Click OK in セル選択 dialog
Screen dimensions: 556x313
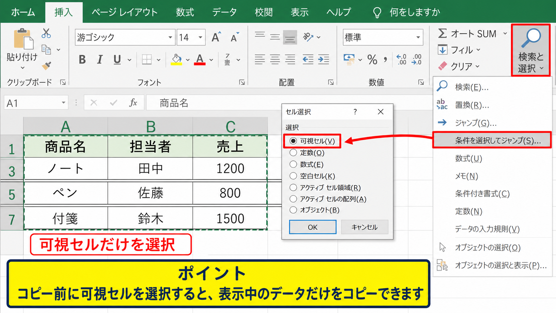pyautogui.click(x=313, y=227)
